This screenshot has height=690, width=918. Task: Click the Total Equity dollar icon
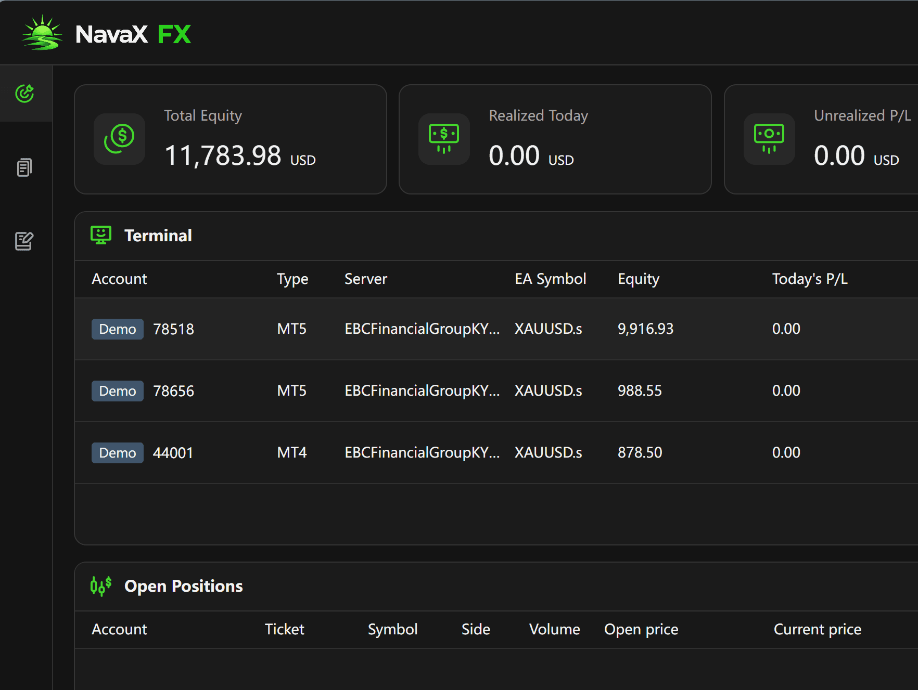point(119,139)
